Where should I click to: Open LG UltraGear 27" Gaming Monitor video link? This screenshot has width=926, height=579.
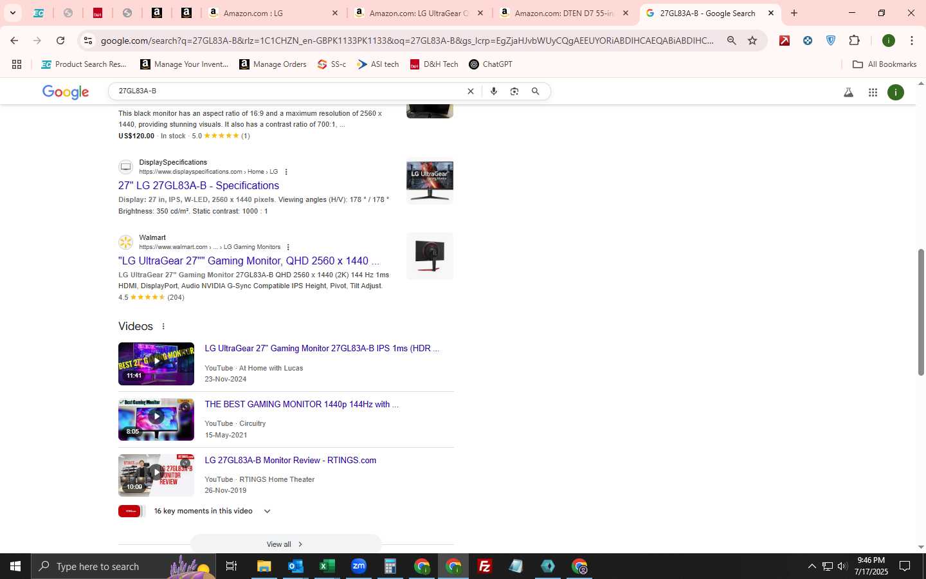[x=322, y=348]
